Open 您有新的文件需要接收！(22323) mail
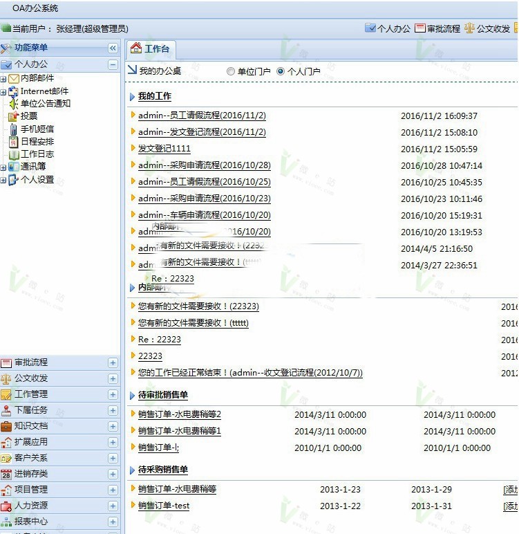519x534 pixels. point(198,306)
